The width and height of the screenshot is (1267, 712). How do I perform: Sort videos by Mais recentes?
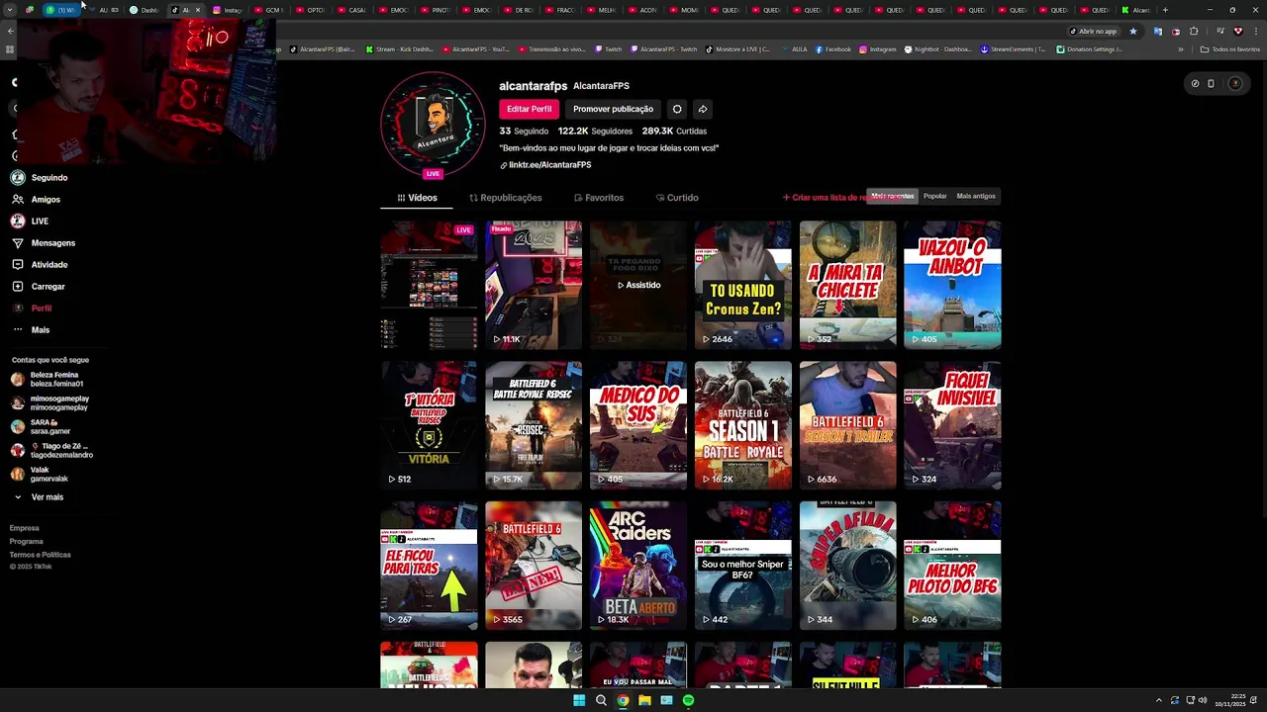[893, 196]
